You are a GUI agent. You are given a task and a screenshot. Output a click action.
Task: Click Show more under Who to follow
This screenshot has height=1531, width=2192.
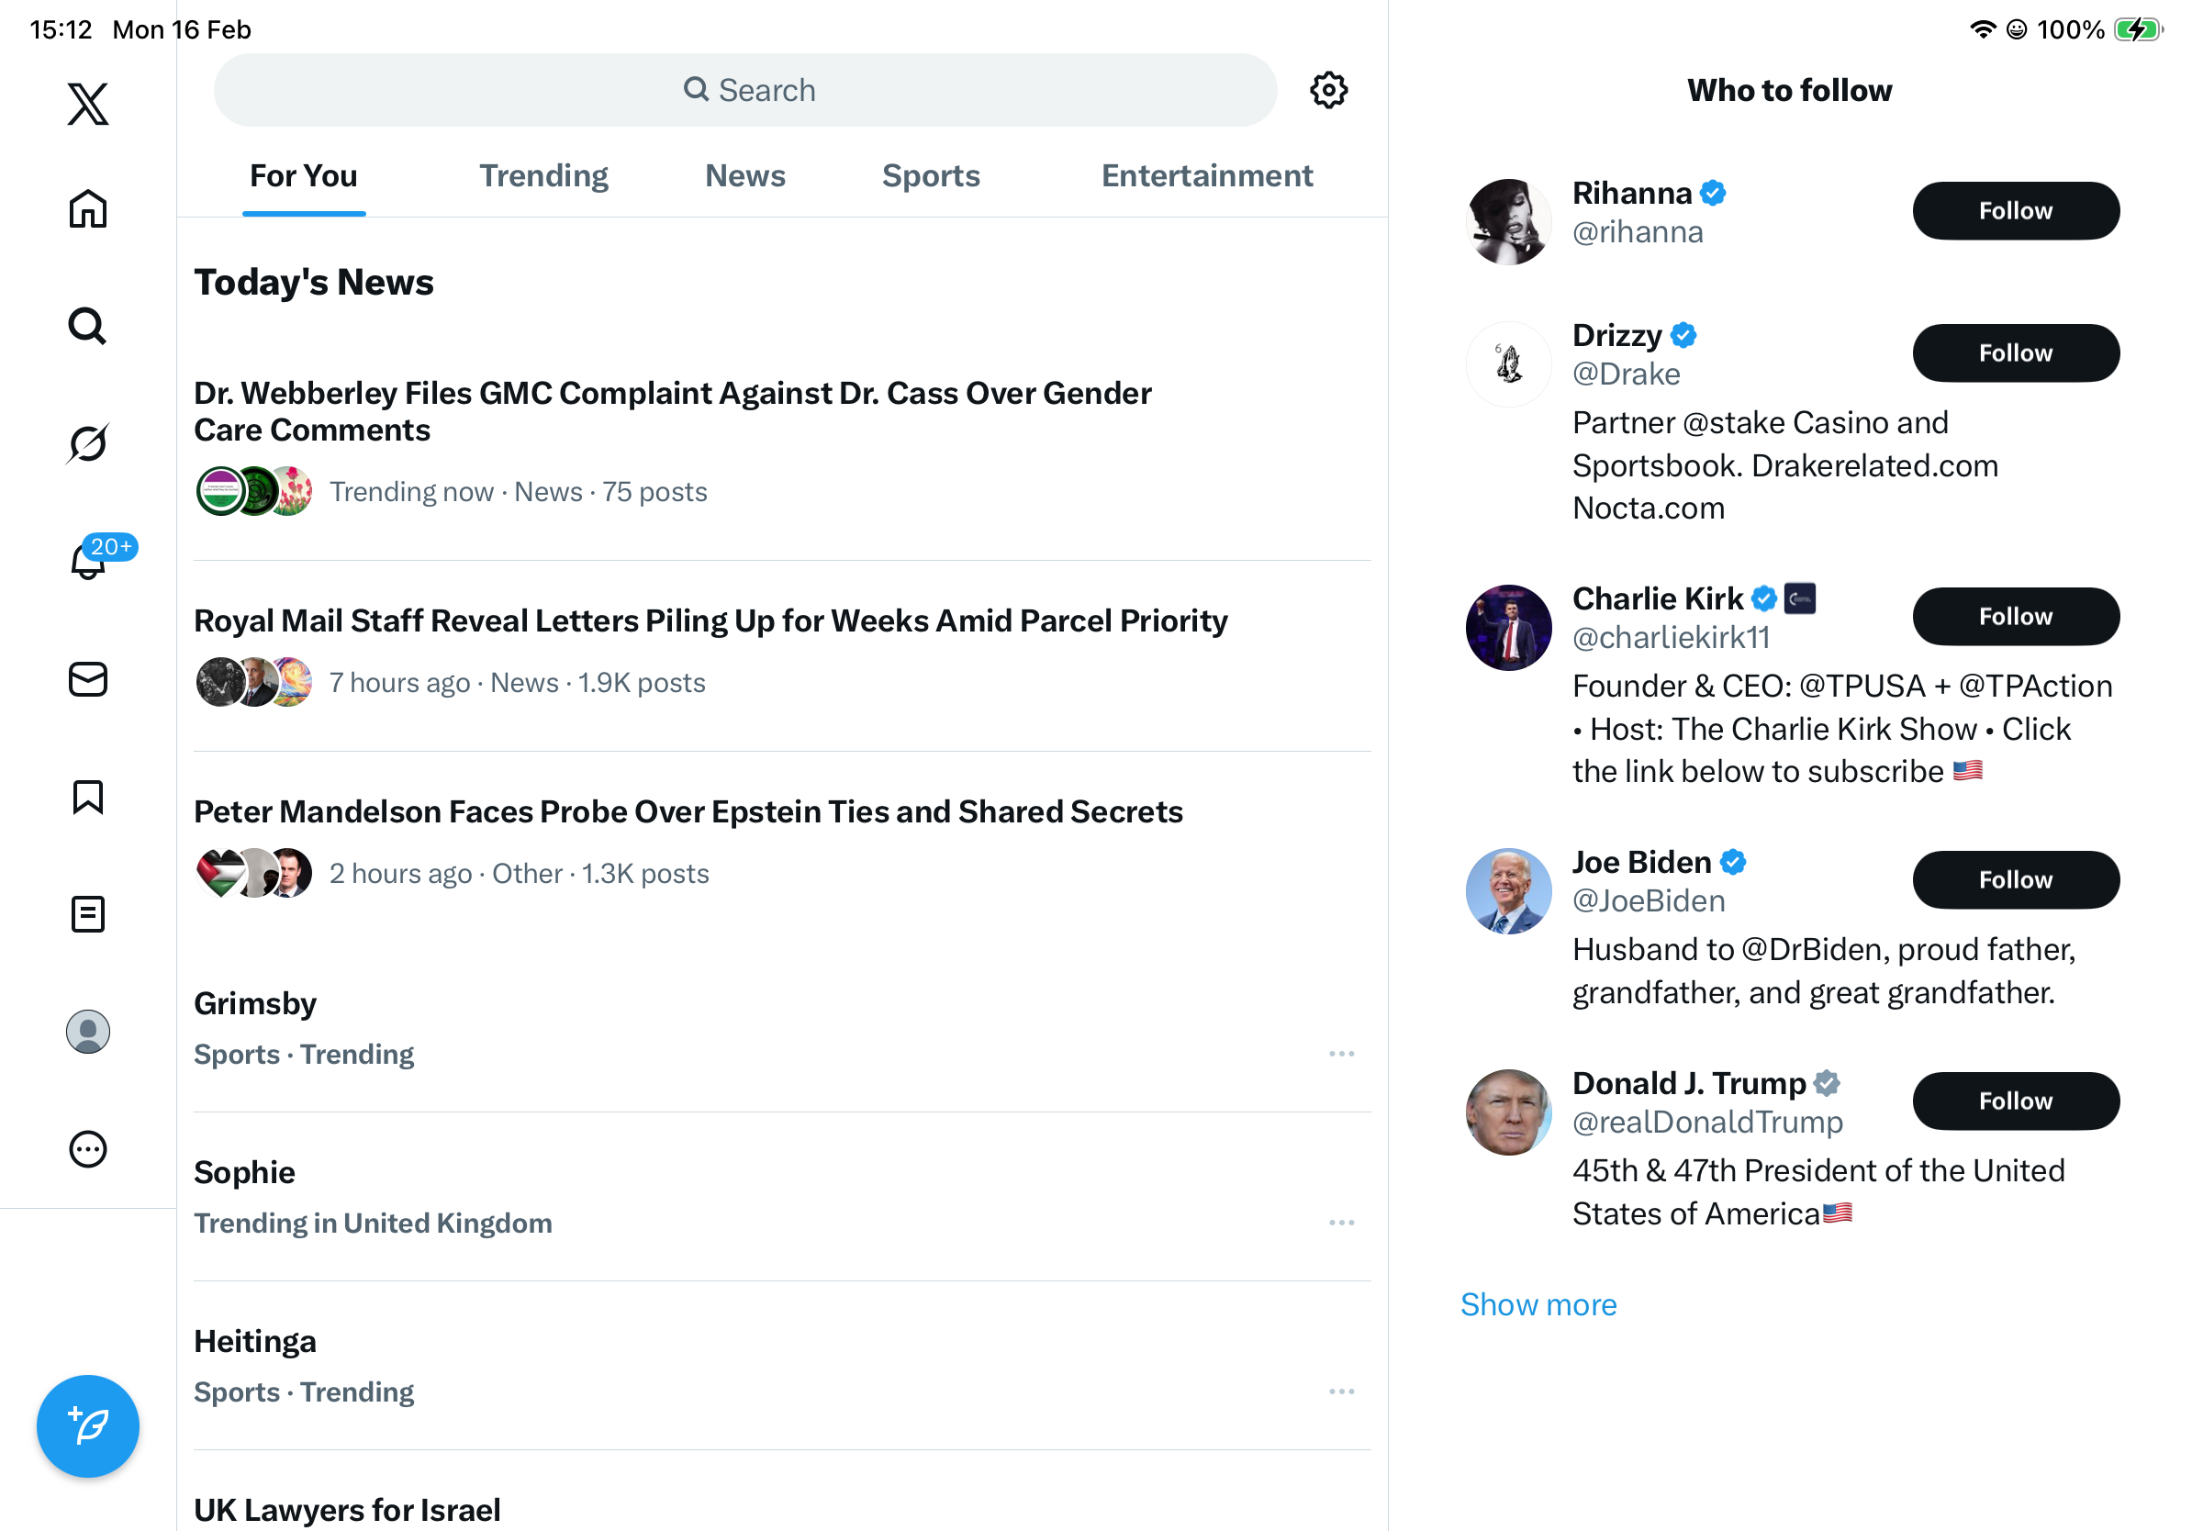(1538, 1305)
